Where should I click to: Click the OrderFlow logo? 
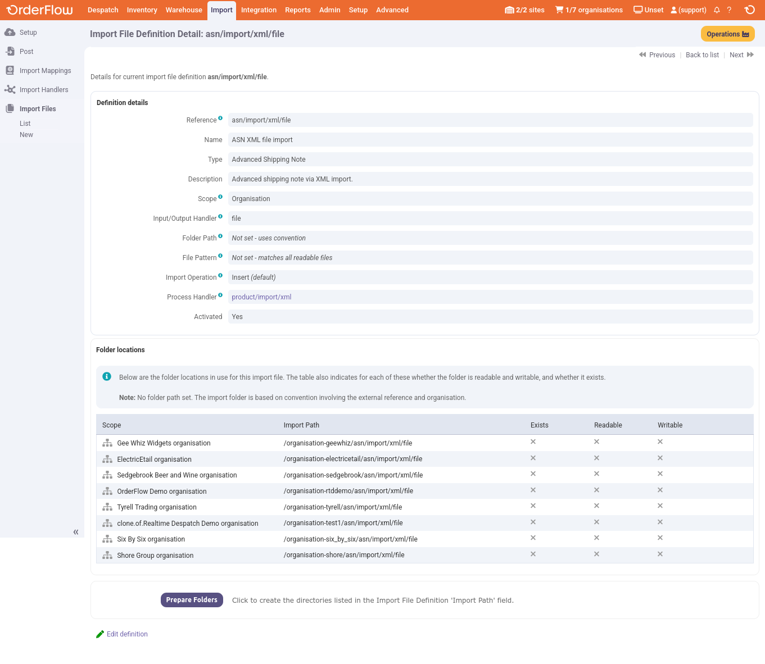(x=39, y=10)
